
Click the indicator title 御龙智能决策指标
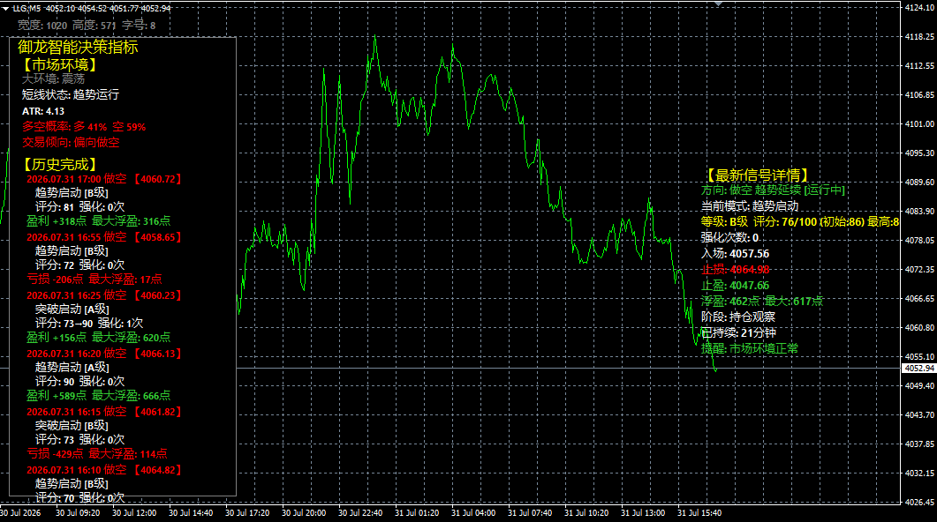pos(78,47)
